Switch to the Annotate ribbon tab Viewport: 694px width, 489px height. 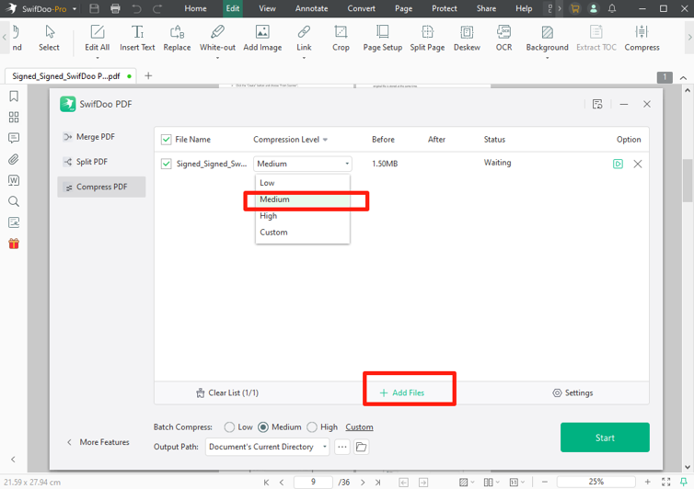(x=311, y=8)
